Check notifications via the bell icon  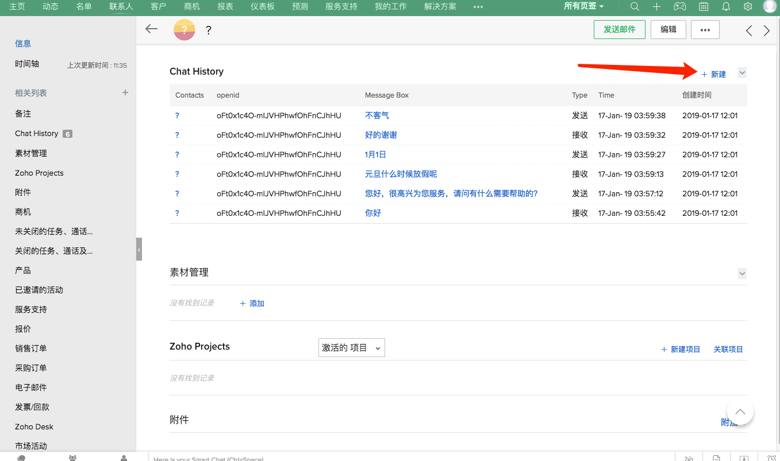(726, 7)
